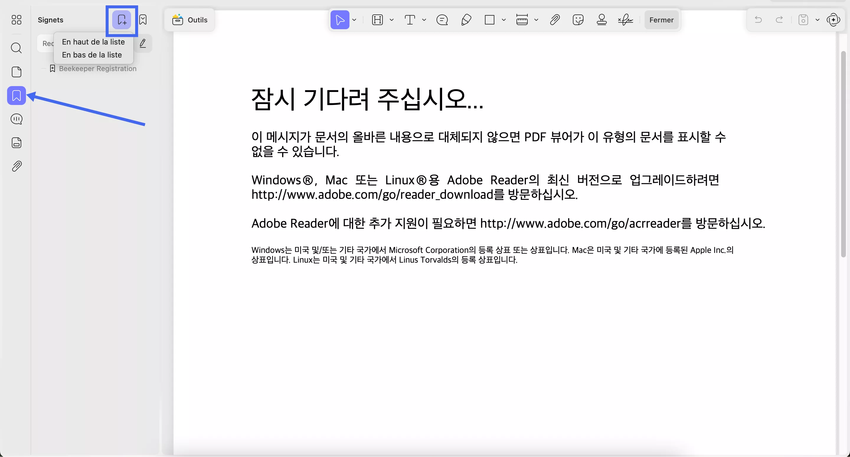This screenshot has width=850, height=457.
Task: Select the comment note tool
Action: pyautogui.click(x=442, y=20)
